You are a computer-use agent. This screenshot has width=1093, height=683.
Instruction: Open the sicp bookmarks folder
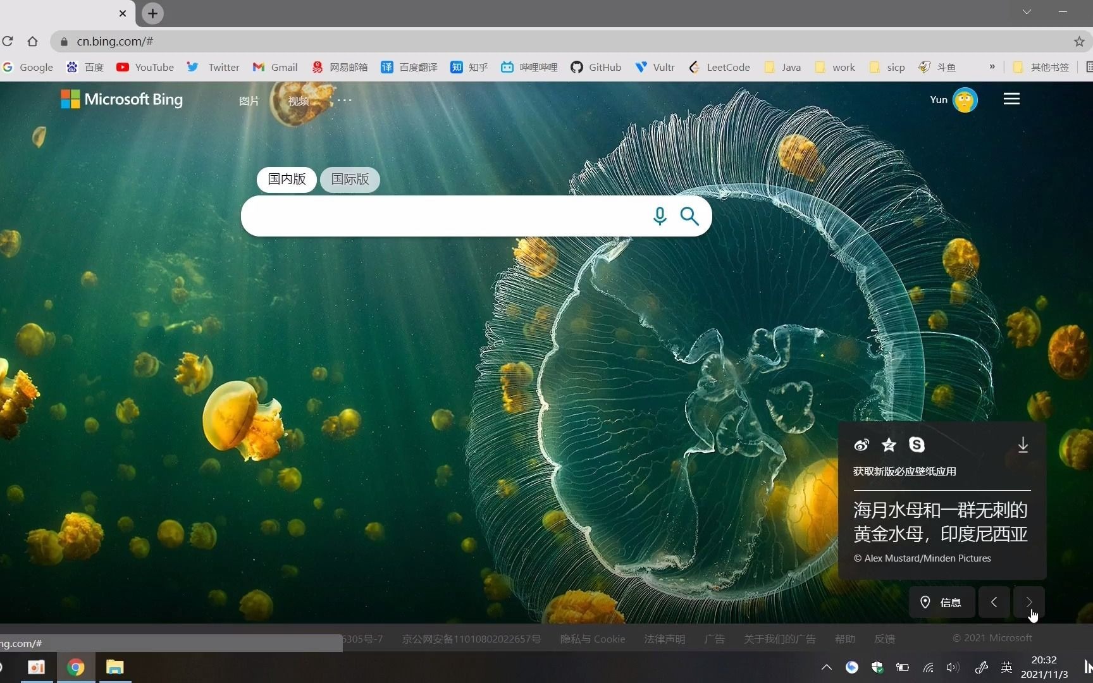(x=887, y=67)
